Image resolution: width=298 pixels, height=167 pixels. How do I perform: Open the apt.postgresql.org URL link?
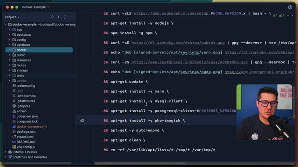point(260,72)
